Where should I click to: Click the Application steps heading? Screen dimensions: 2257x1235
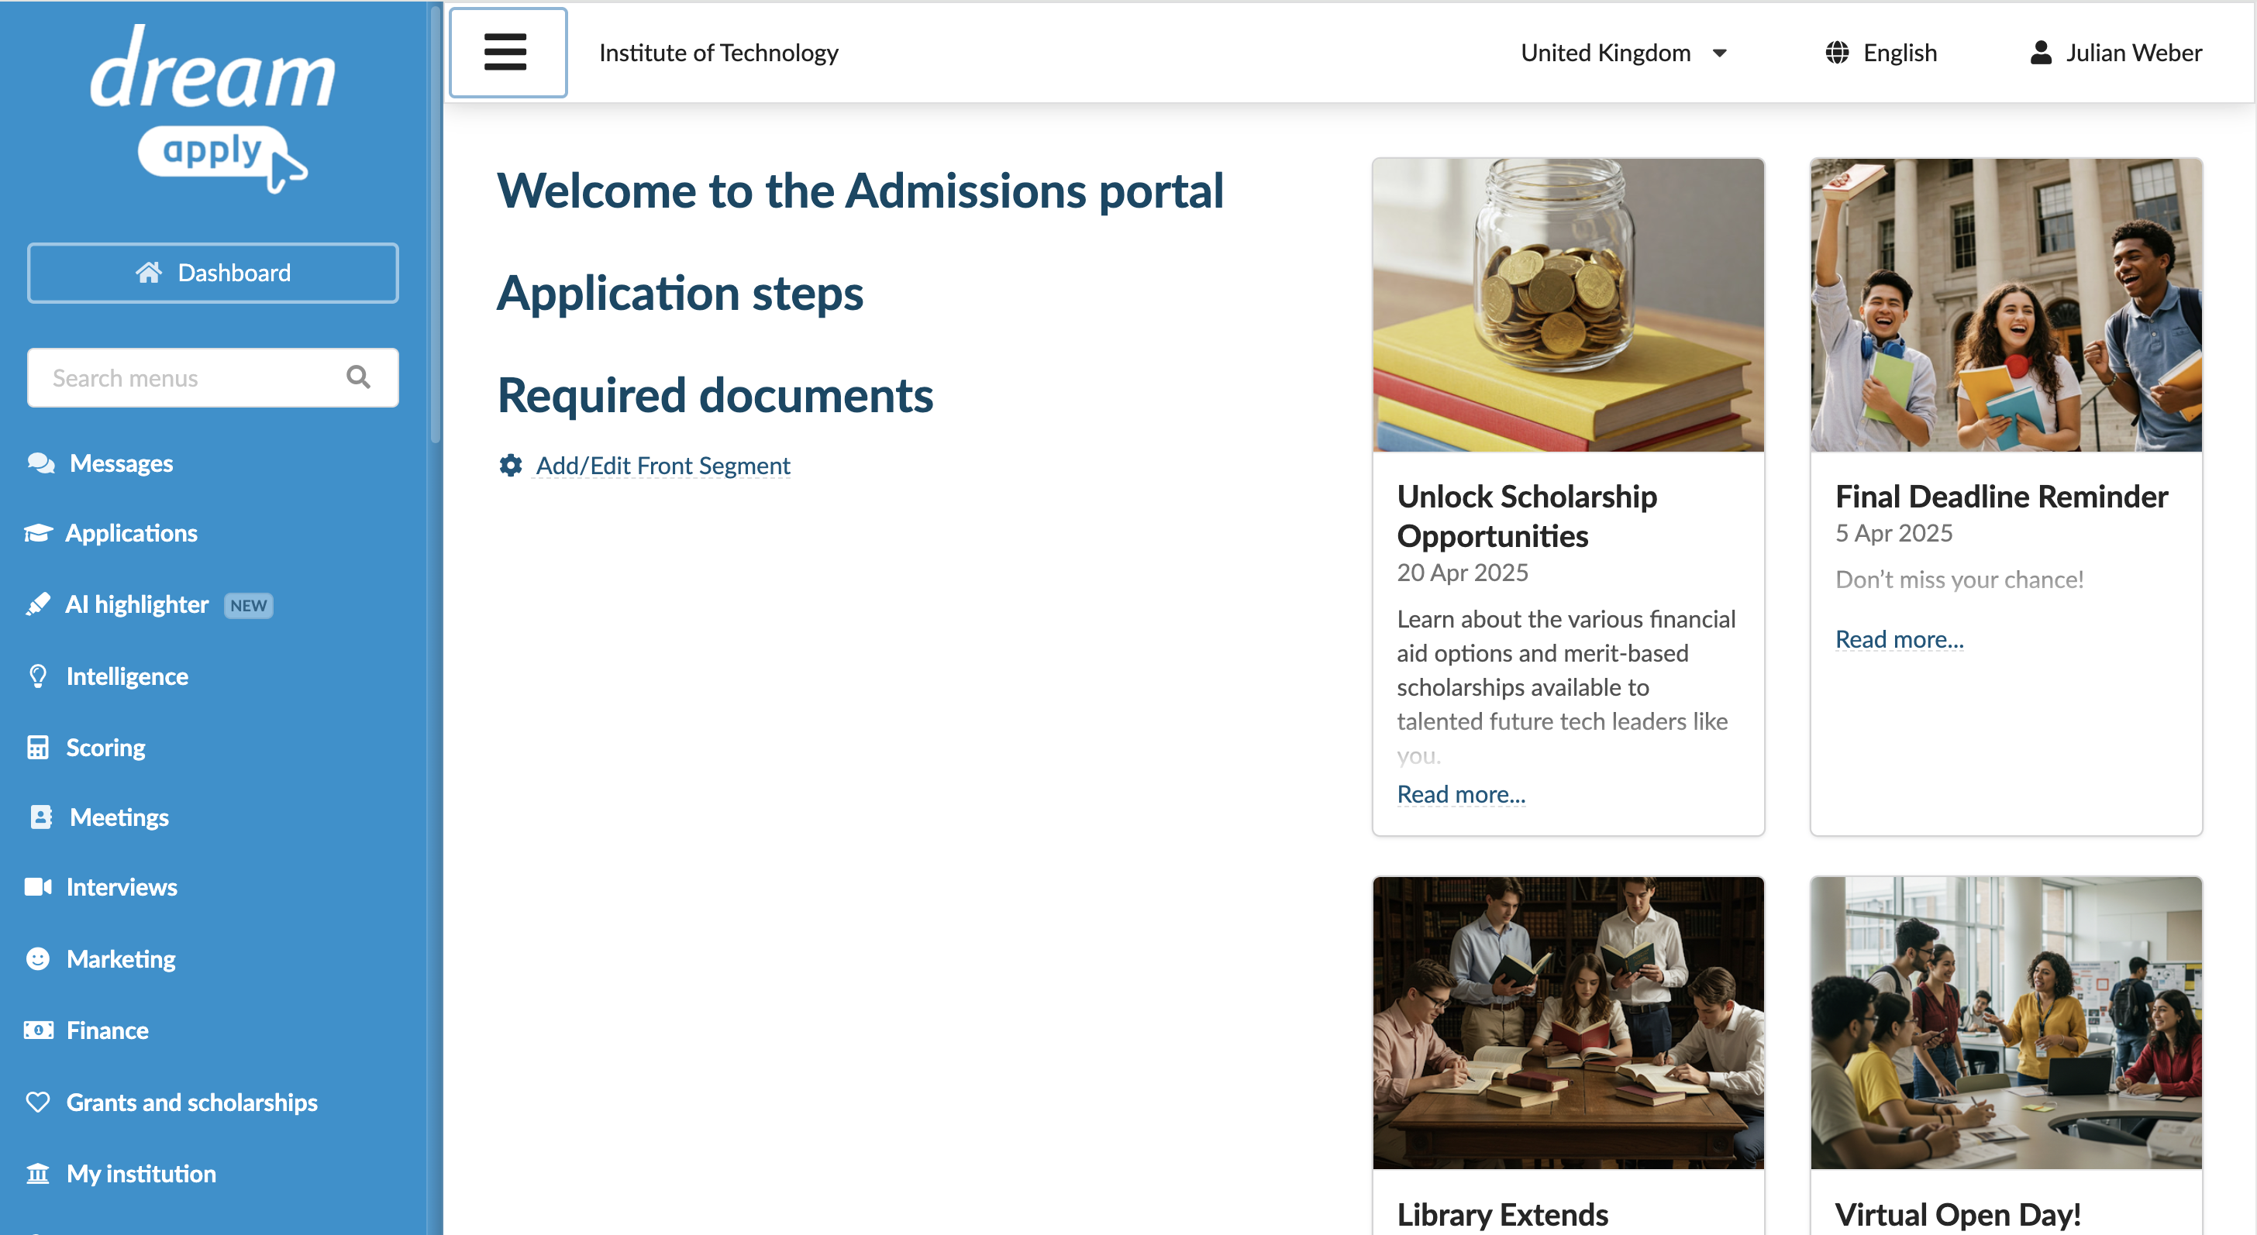click(680, 294)
